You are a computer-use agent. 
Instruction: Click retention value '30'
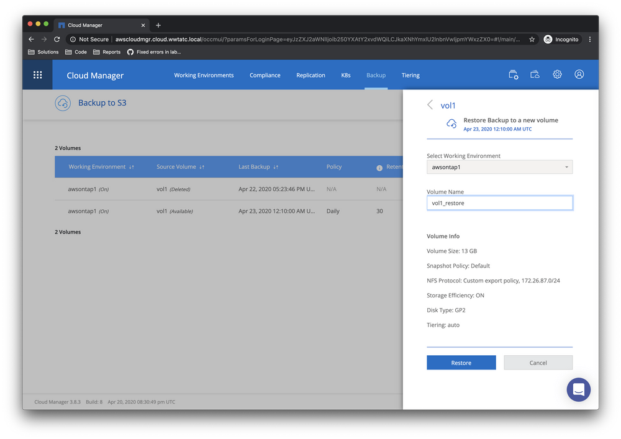pyautogui.click(x=379, y=211)
